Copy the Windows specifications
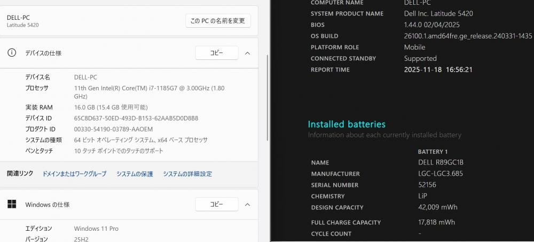Screen dimensions: 534x242 click(217, 204)
